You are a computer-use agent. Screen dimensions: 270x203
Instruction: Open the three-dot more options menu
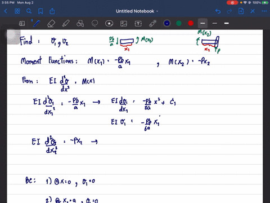click(x=264, y=11)
